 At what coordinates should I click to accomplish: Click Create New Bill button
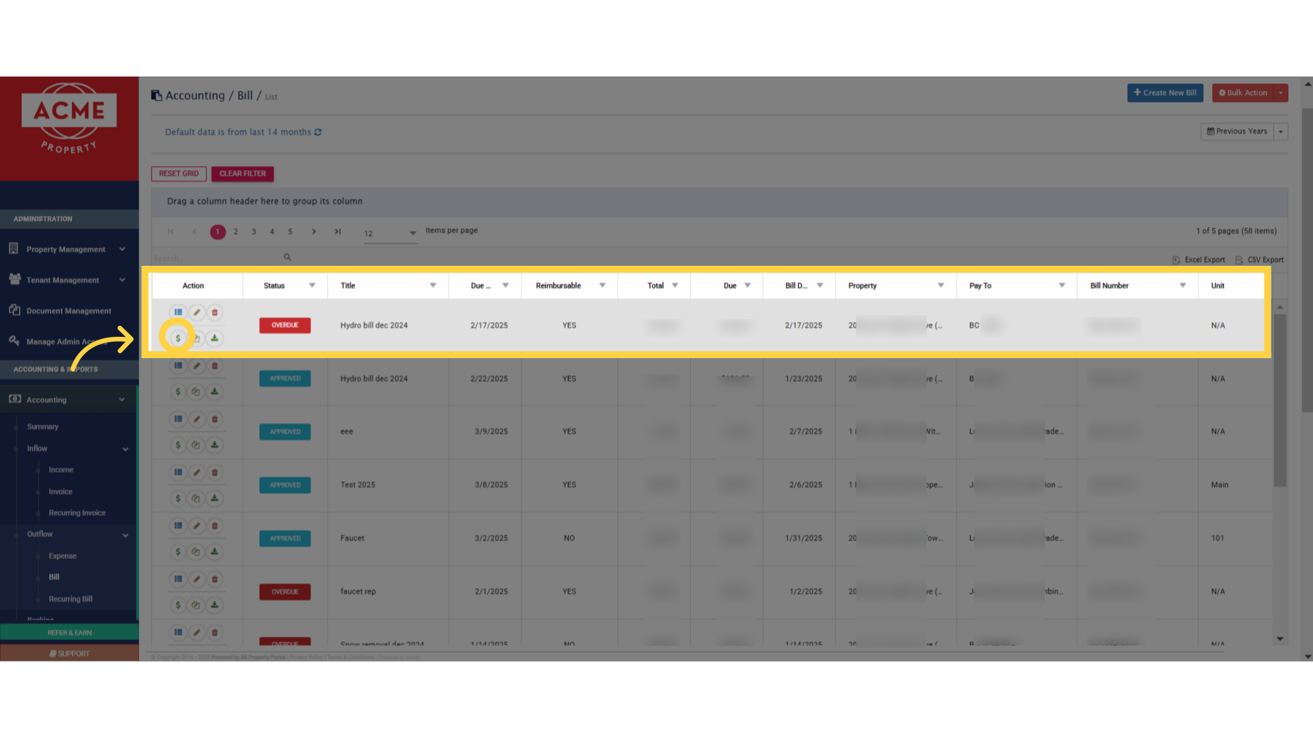pyautogui.click(x=1165, y=93)
